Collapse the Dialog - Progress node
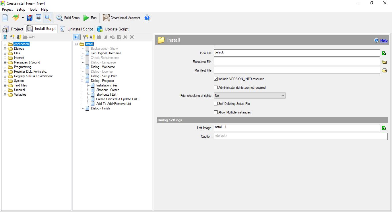Screen dimensions: 392x212 tap(82, 81)
